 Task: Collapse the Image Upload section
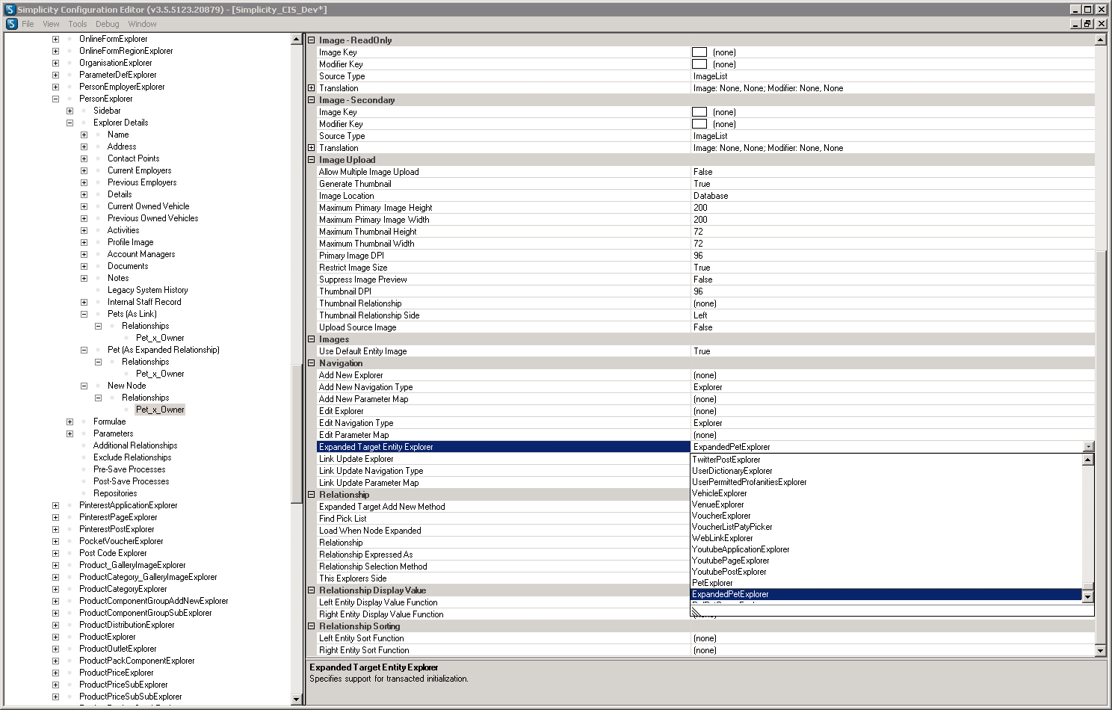[x=312, y=160]
